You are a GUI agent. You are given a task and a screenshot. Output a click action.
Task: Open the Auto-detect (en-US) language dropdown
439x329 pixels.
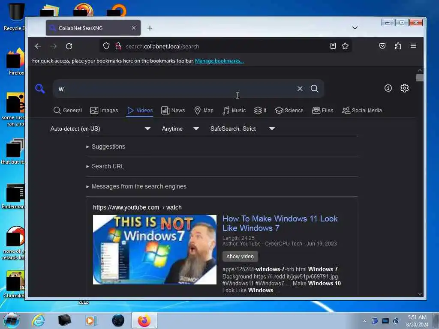[100, 129]
